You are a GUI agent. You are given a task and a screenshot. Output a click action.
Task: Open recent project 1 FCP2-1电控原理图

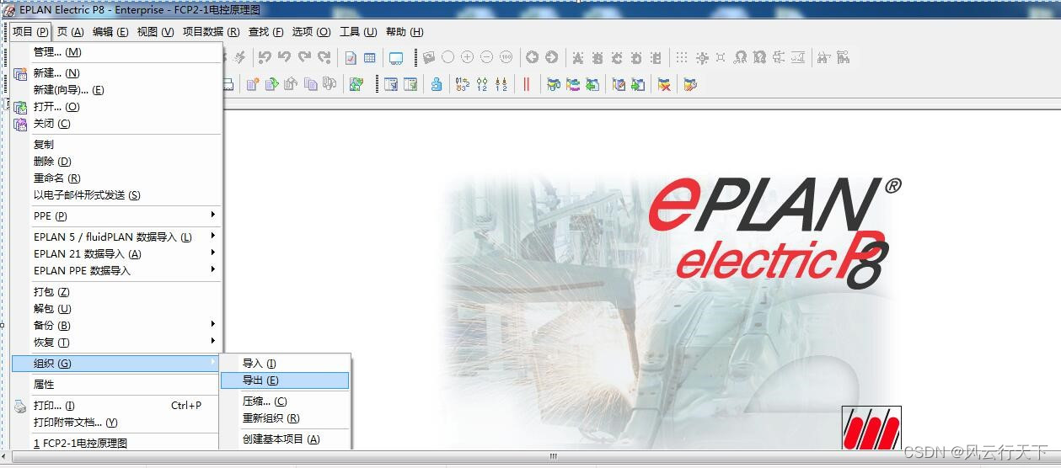click(115, 443)
